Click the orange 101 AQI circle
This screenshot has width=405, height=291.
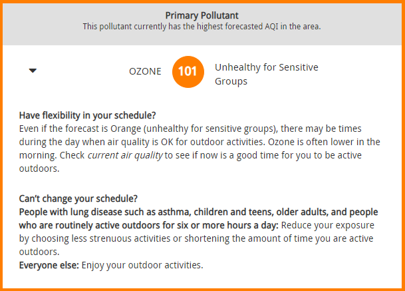pos(188,72)
